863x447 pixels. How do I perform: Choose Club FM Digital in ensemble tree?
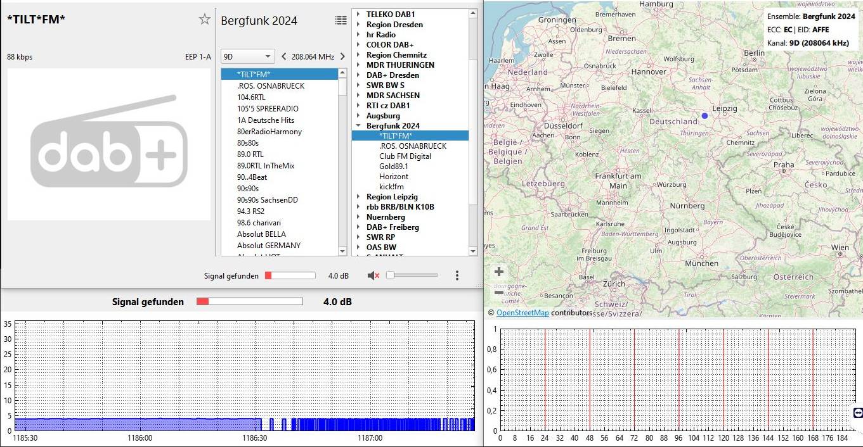click(405, 156)
